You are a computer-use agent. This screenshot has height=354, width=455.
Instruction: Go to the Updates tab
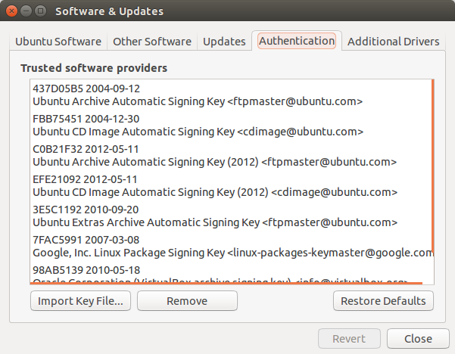point(224,42)
